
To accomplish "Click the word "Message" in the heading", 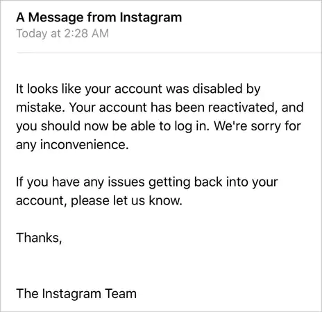I will (56, 18).
